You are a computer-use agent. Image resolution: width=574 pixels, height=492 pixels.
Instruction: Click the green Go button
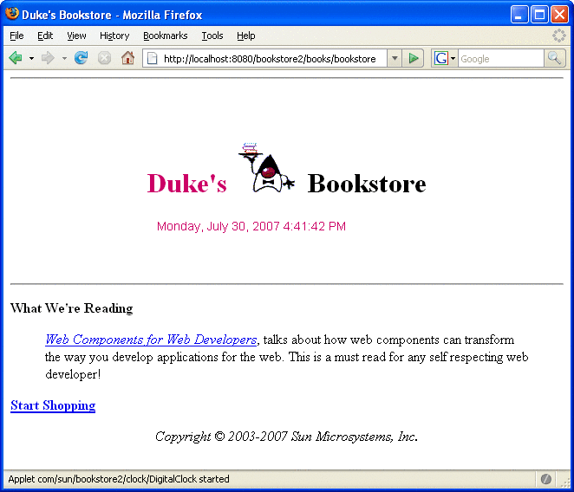point(414,58)
